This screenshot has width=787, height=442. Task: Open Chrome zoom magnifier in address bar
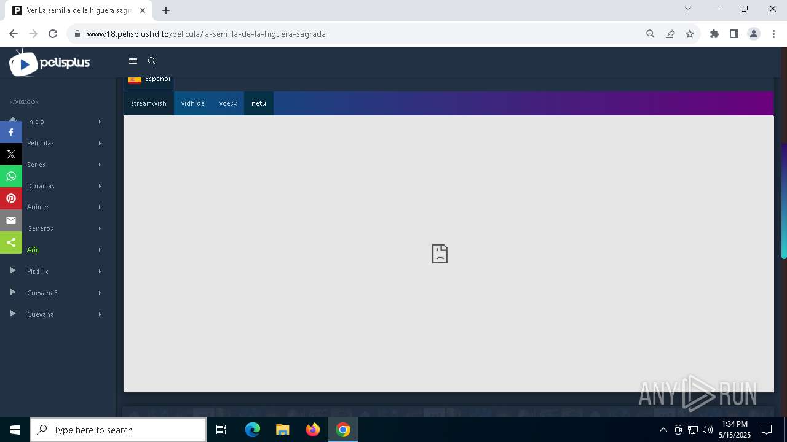tap(651, 34)
